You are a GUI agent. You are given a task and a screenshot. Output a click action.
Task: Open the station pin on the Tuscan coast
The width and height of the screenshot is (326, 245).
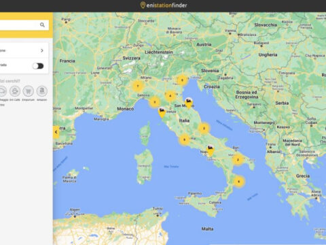(162, 113)
